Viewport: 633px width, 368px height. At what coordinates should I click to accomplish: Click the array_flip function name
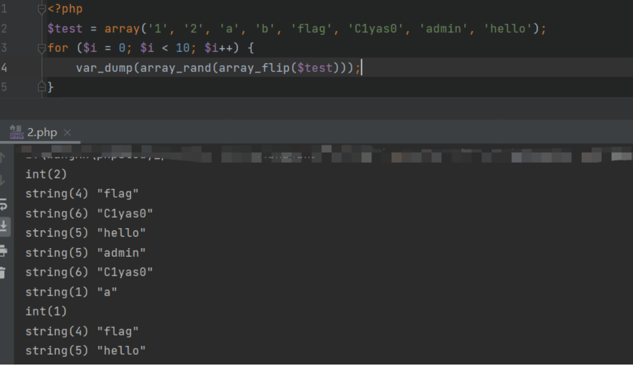pos(254,68)
